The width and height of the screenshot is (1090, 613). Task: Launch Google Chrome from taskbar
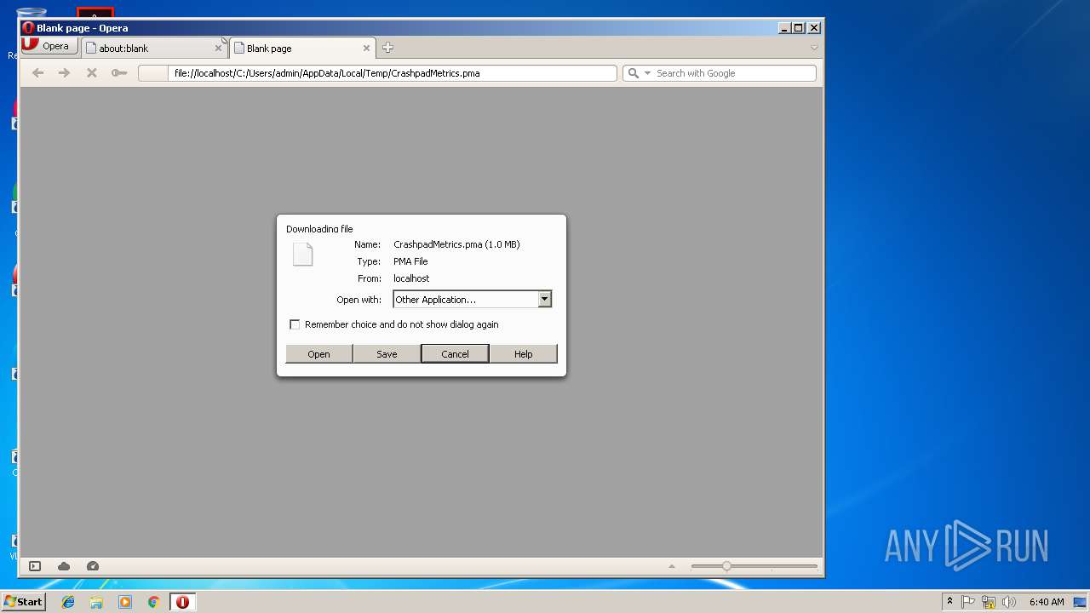(x=154, y=602)
